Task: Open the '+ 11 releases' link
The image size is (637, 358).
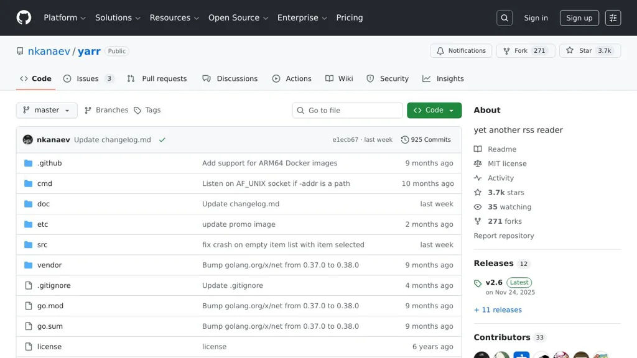Action: pos(498,310)
